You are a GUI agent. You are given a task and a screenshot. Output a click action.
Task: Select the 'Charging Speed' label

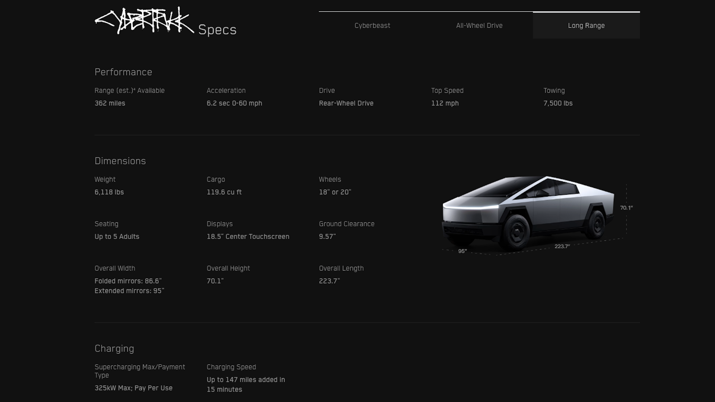click(231, 367)
